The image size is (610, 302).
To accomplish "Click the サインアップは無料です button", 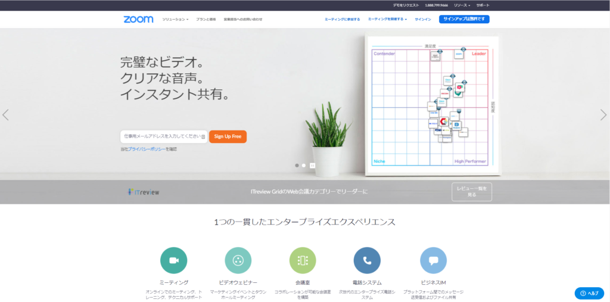I will point(464,19).
